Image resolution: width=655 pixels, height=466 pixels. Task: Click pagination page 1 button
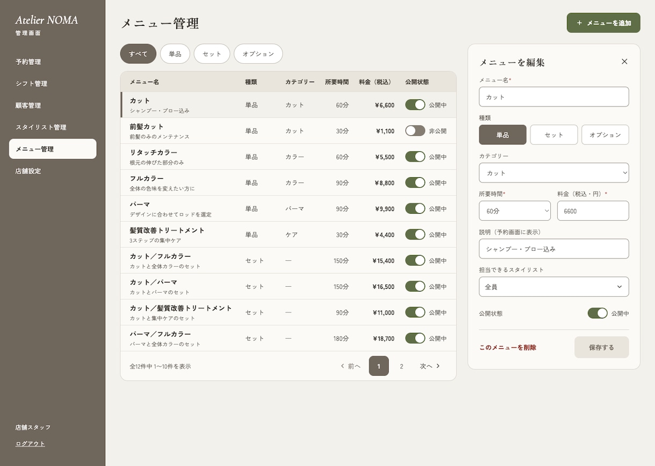coord(379,366)
